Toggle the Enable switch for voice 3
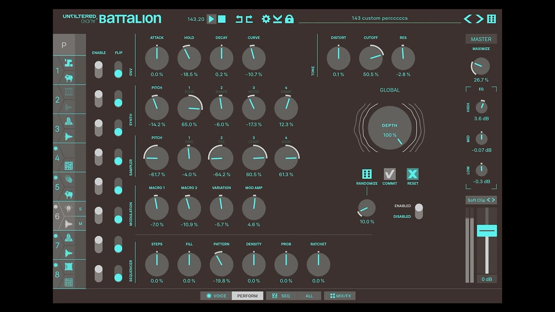The height and width of the screenshot is (312, 555). pyautogui.click(x=99, y=128)
